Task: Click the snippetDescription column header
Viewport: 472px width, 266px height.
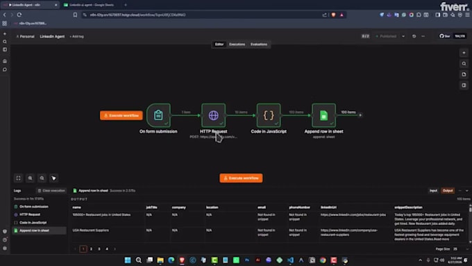Action: (408, 207)
